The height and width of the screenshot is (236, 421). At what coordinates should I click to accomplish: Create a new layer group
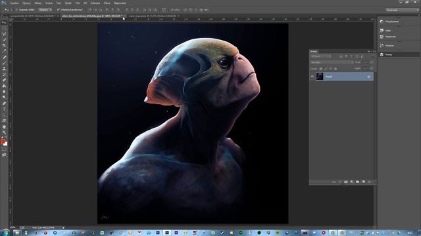click(358, 182)
